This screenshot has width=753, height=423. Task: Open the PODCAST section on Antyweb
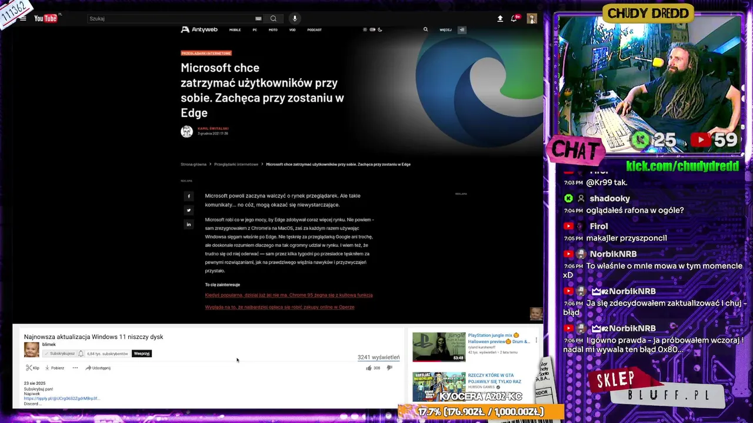click(314, 30)
